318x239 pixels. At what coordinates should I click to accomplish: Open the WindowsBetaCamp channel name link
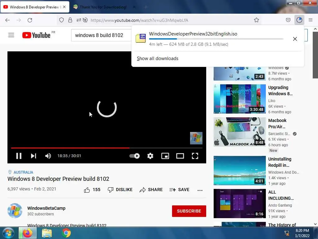pyautogui.click(x=47, y=208)
